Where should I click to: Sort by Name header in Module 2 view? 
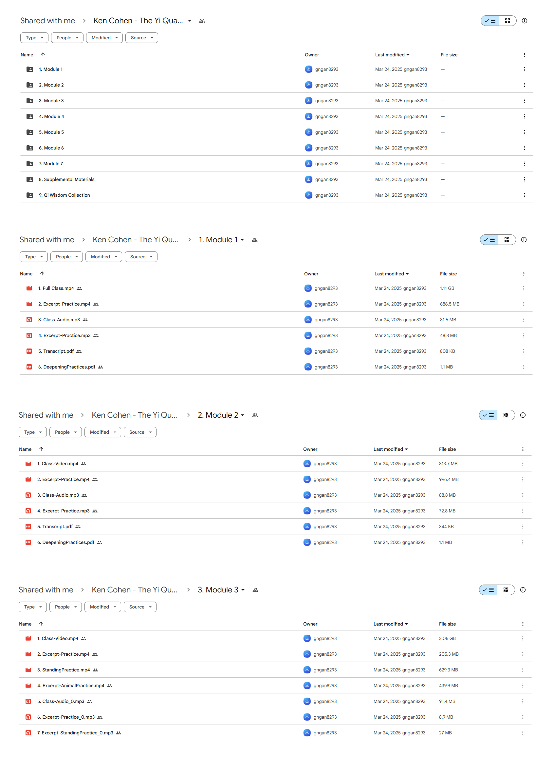click(x=25, y=449)
